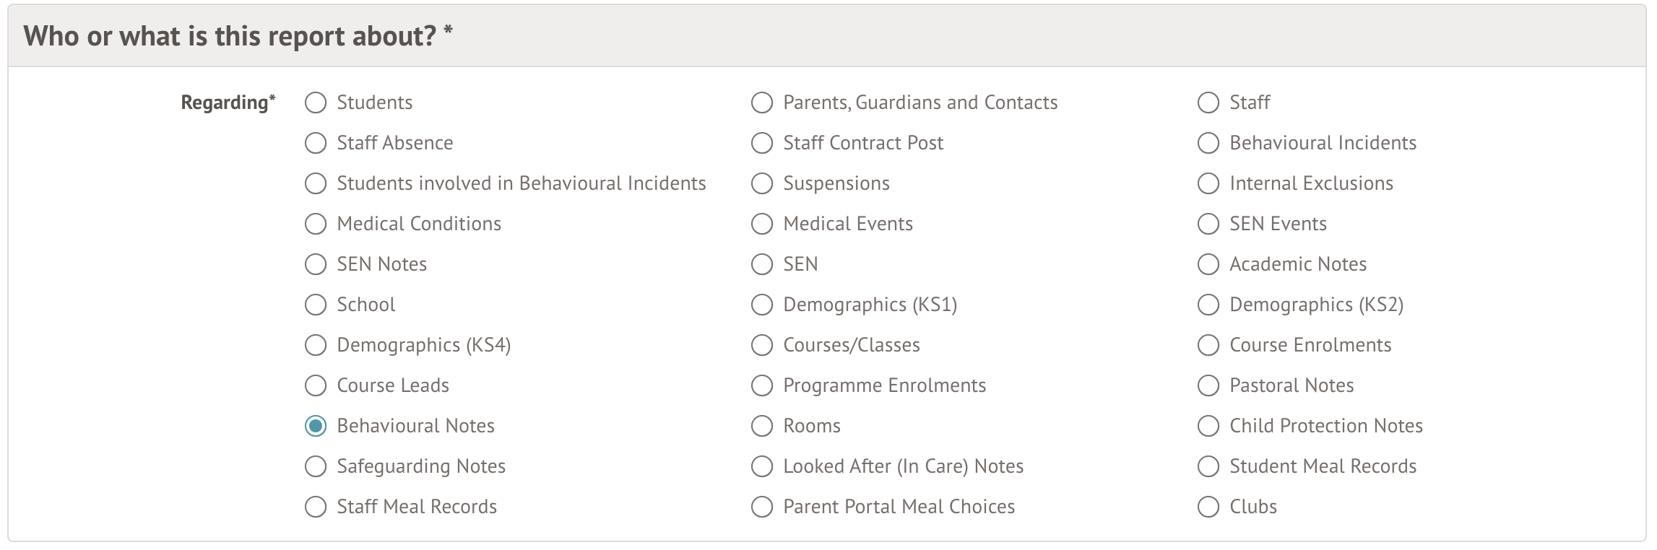Click the selected Behavioural Notes radio
The height and width of the screenshot is (550, 1657).
click(x=316, y=426)
